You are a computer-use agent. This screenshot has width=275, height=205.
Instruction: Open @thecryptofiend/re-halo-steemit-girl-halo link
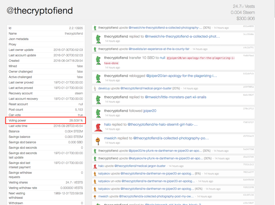pyautogui.click(x=163, y=124)
